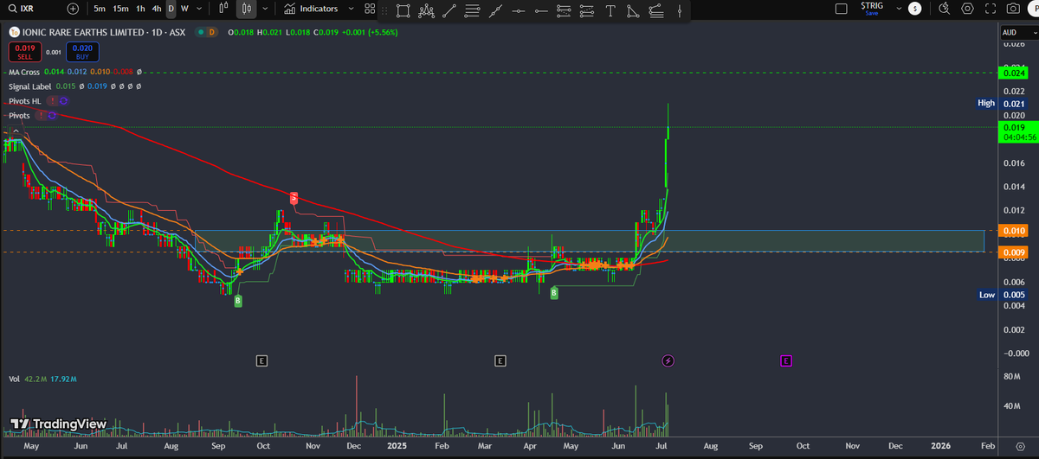Viewport: 1039px width, 459px height.
Task: Select the head and shoulders pattern tool
Action: pyautogui.click(x=426, y=10)
